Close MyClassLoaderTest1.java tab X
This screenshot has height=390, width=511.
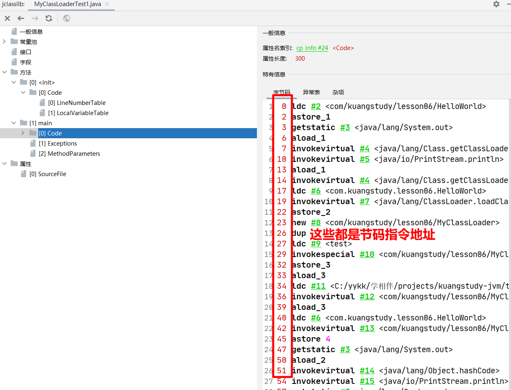point(107,4)
